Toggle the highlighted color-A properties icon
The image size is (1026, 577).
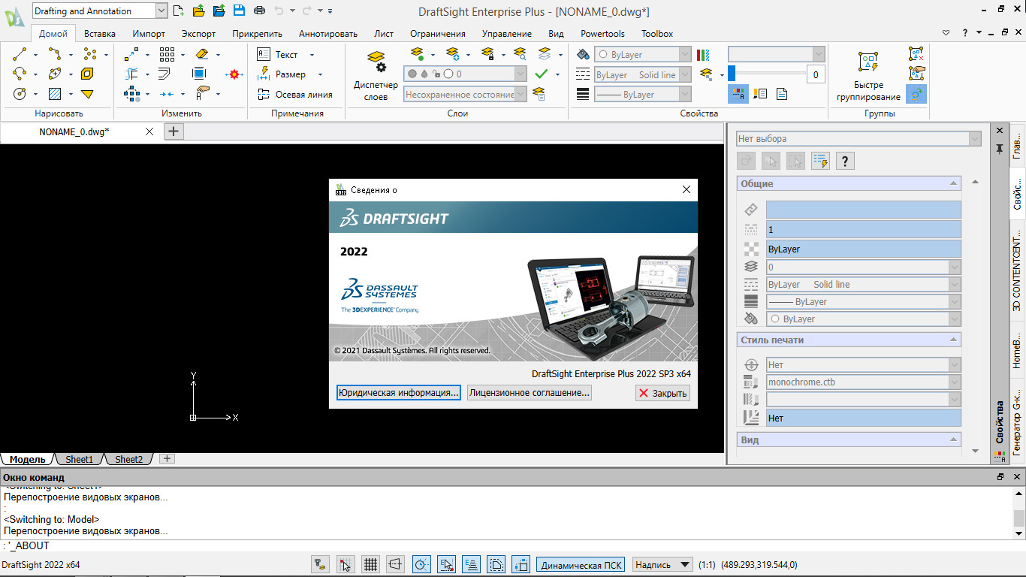[x=738, y=94]
